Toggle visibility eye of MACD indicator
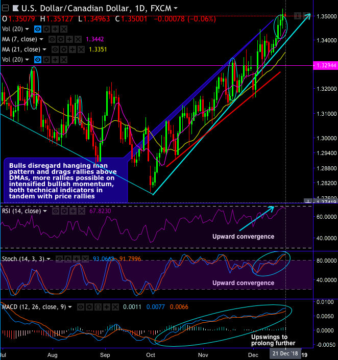Viewport: 338px width, 360px height. point(81,307)
